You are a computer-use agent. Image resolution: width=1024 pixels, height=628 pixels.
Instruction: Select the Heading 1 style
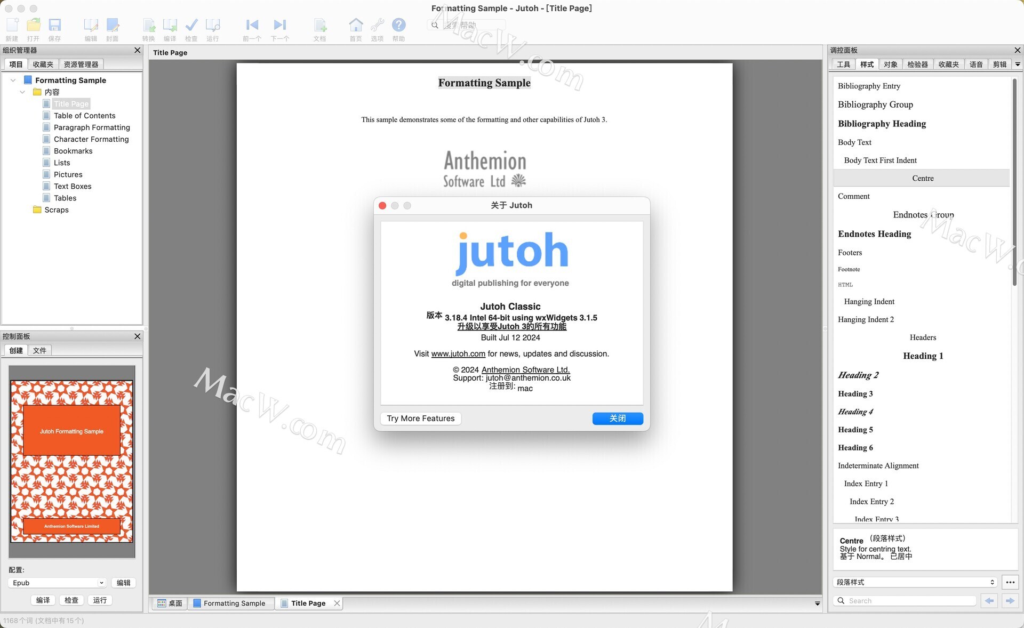click(x=922, y=356)
